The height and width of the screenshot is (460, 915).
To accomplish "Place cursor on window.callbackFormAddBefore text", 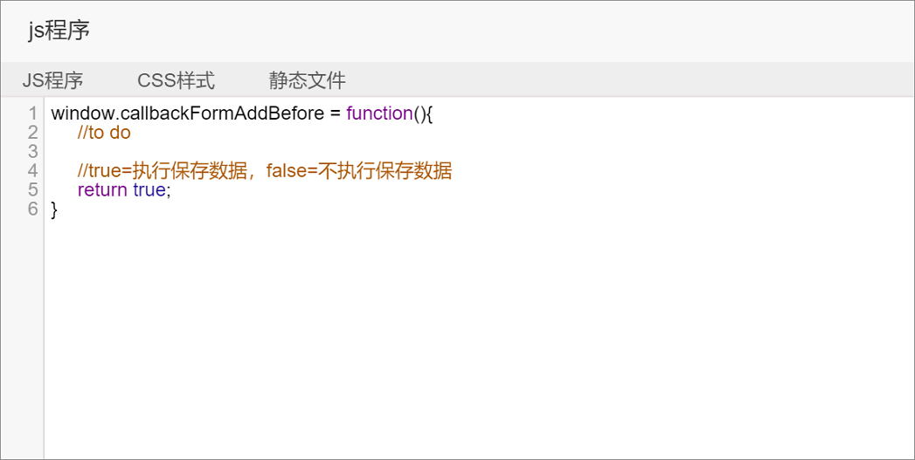I will coord(187,113).
